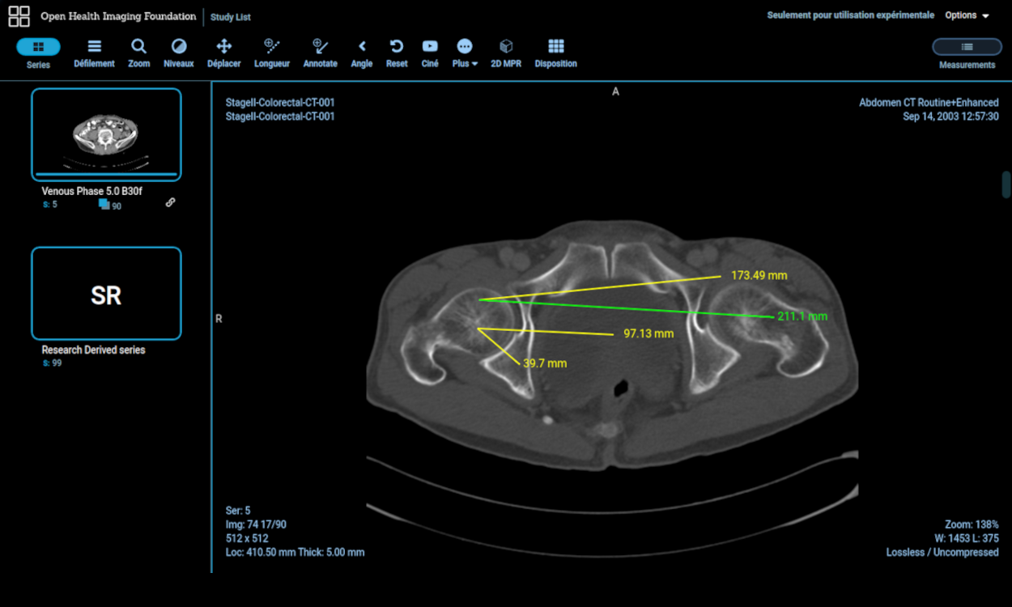1012x607 pixels.
Task: Select the Défilement scroll tool
Action: click(x=94, y=53)
